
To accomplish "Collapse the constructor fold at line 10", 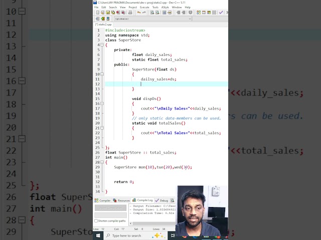I will [x=102, y=74].
